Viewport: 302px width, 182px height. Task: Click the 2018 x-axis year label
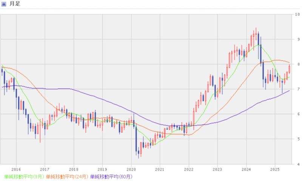pos(74,170)
